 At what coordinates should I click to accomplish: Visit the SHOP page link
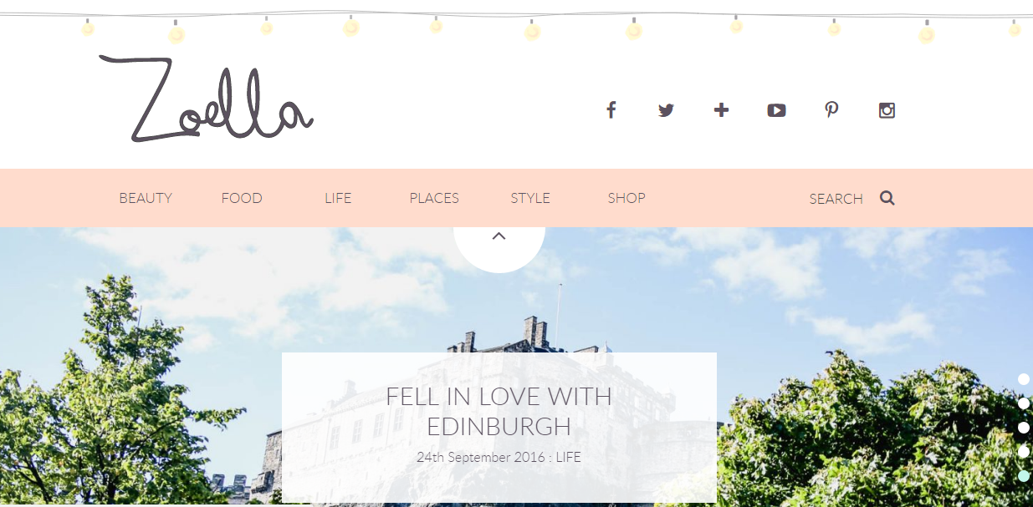coord(626,198)
